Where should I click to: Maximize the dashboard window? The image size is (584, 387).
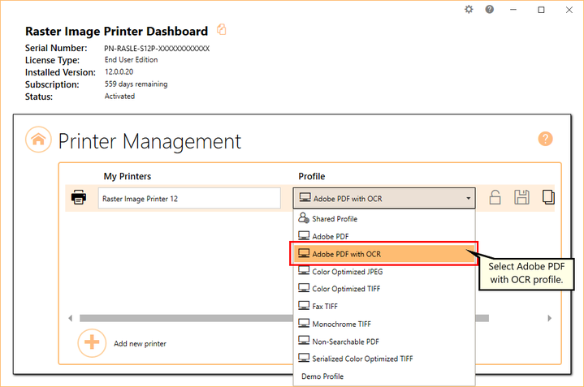pos(541,10)
